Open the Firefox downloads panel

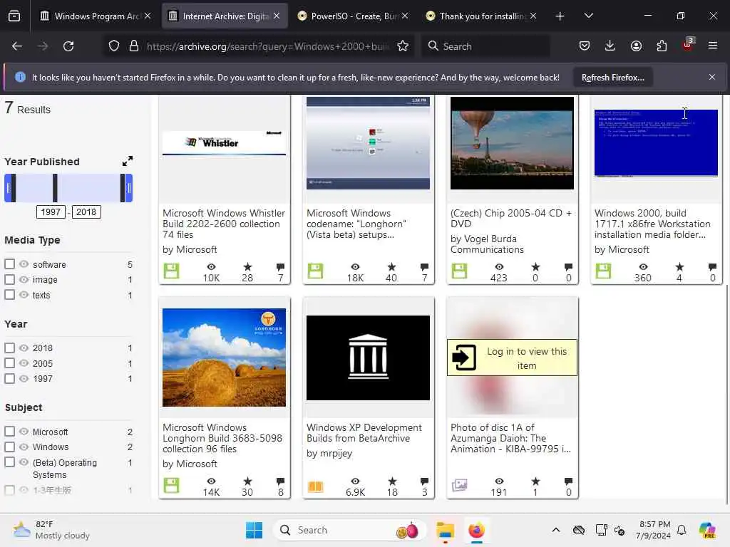[x=610, y=46]
